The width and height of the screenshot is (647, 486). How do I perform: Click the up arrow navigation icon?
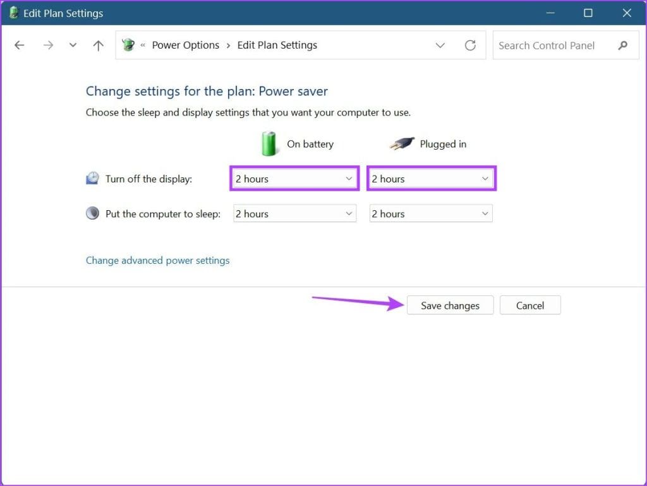pos(98,45)
